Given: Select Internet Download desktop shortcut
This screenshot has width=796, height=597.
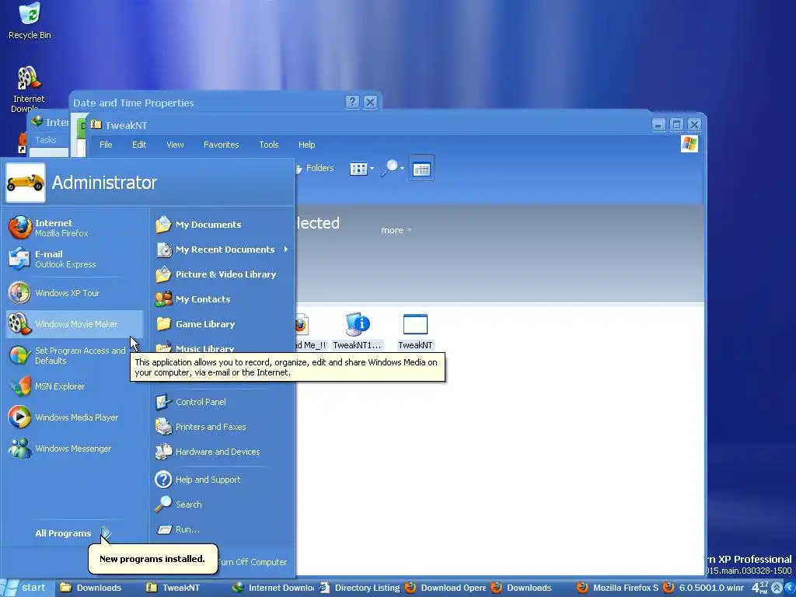Looking at the screenshot, I should click(29, 89).
